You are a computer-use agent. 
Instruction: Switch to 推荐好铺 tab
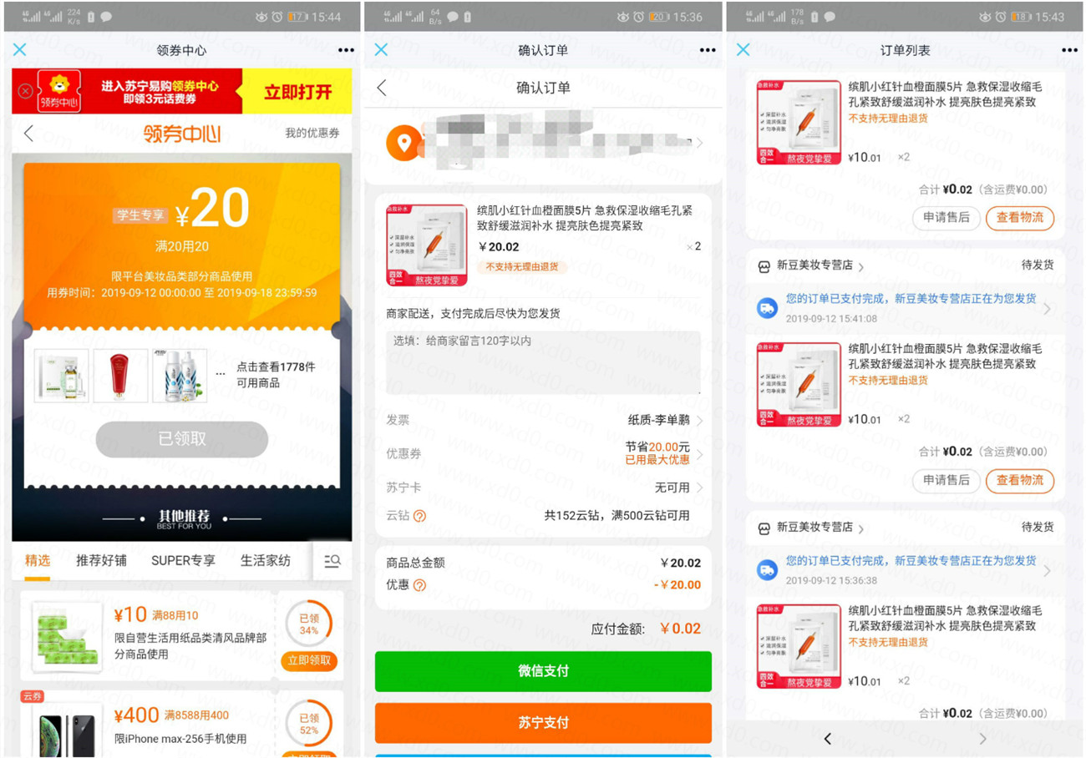point(101,560)
